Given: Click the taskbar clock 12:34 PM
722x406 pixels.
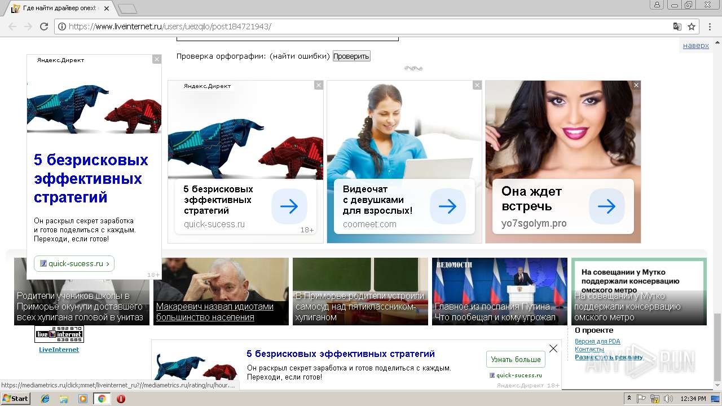Looking at the screenshot, I should coord(693,399).
